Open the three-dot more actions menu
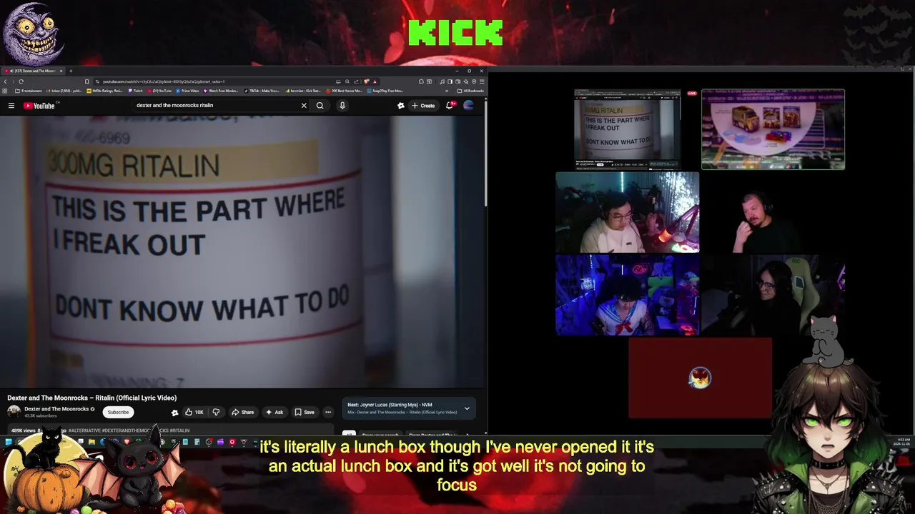Screen dimensions: 915x514 point(328,412)
